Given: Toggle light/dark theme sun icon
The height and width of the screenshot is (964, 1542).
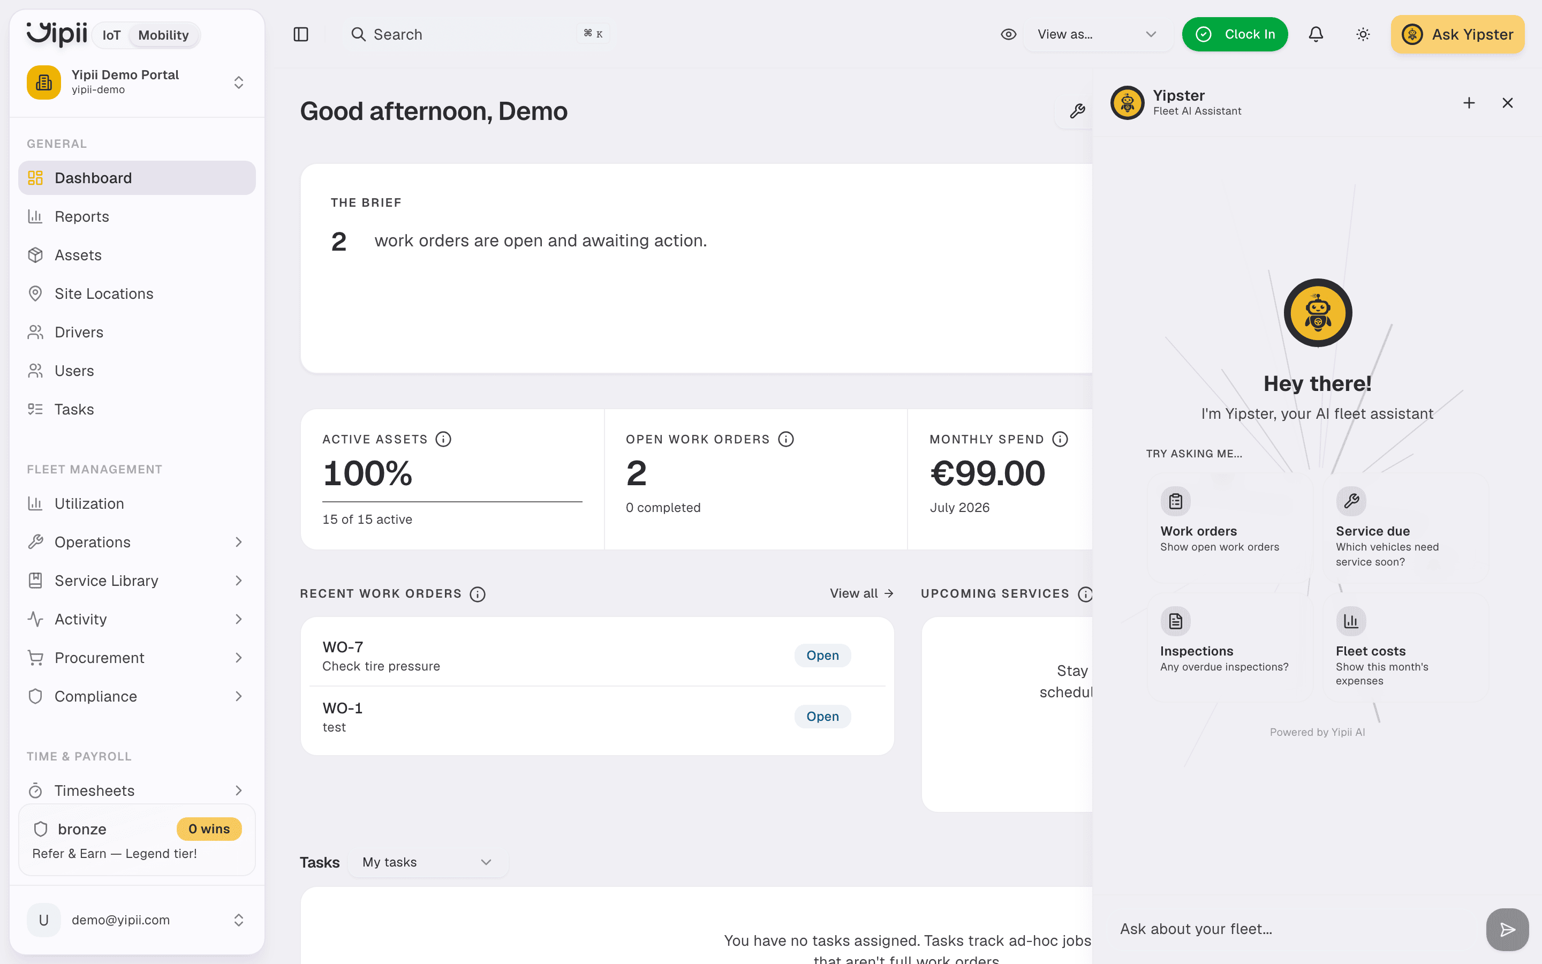Looking at the screenshot, I should click(x=1363, y=34).
